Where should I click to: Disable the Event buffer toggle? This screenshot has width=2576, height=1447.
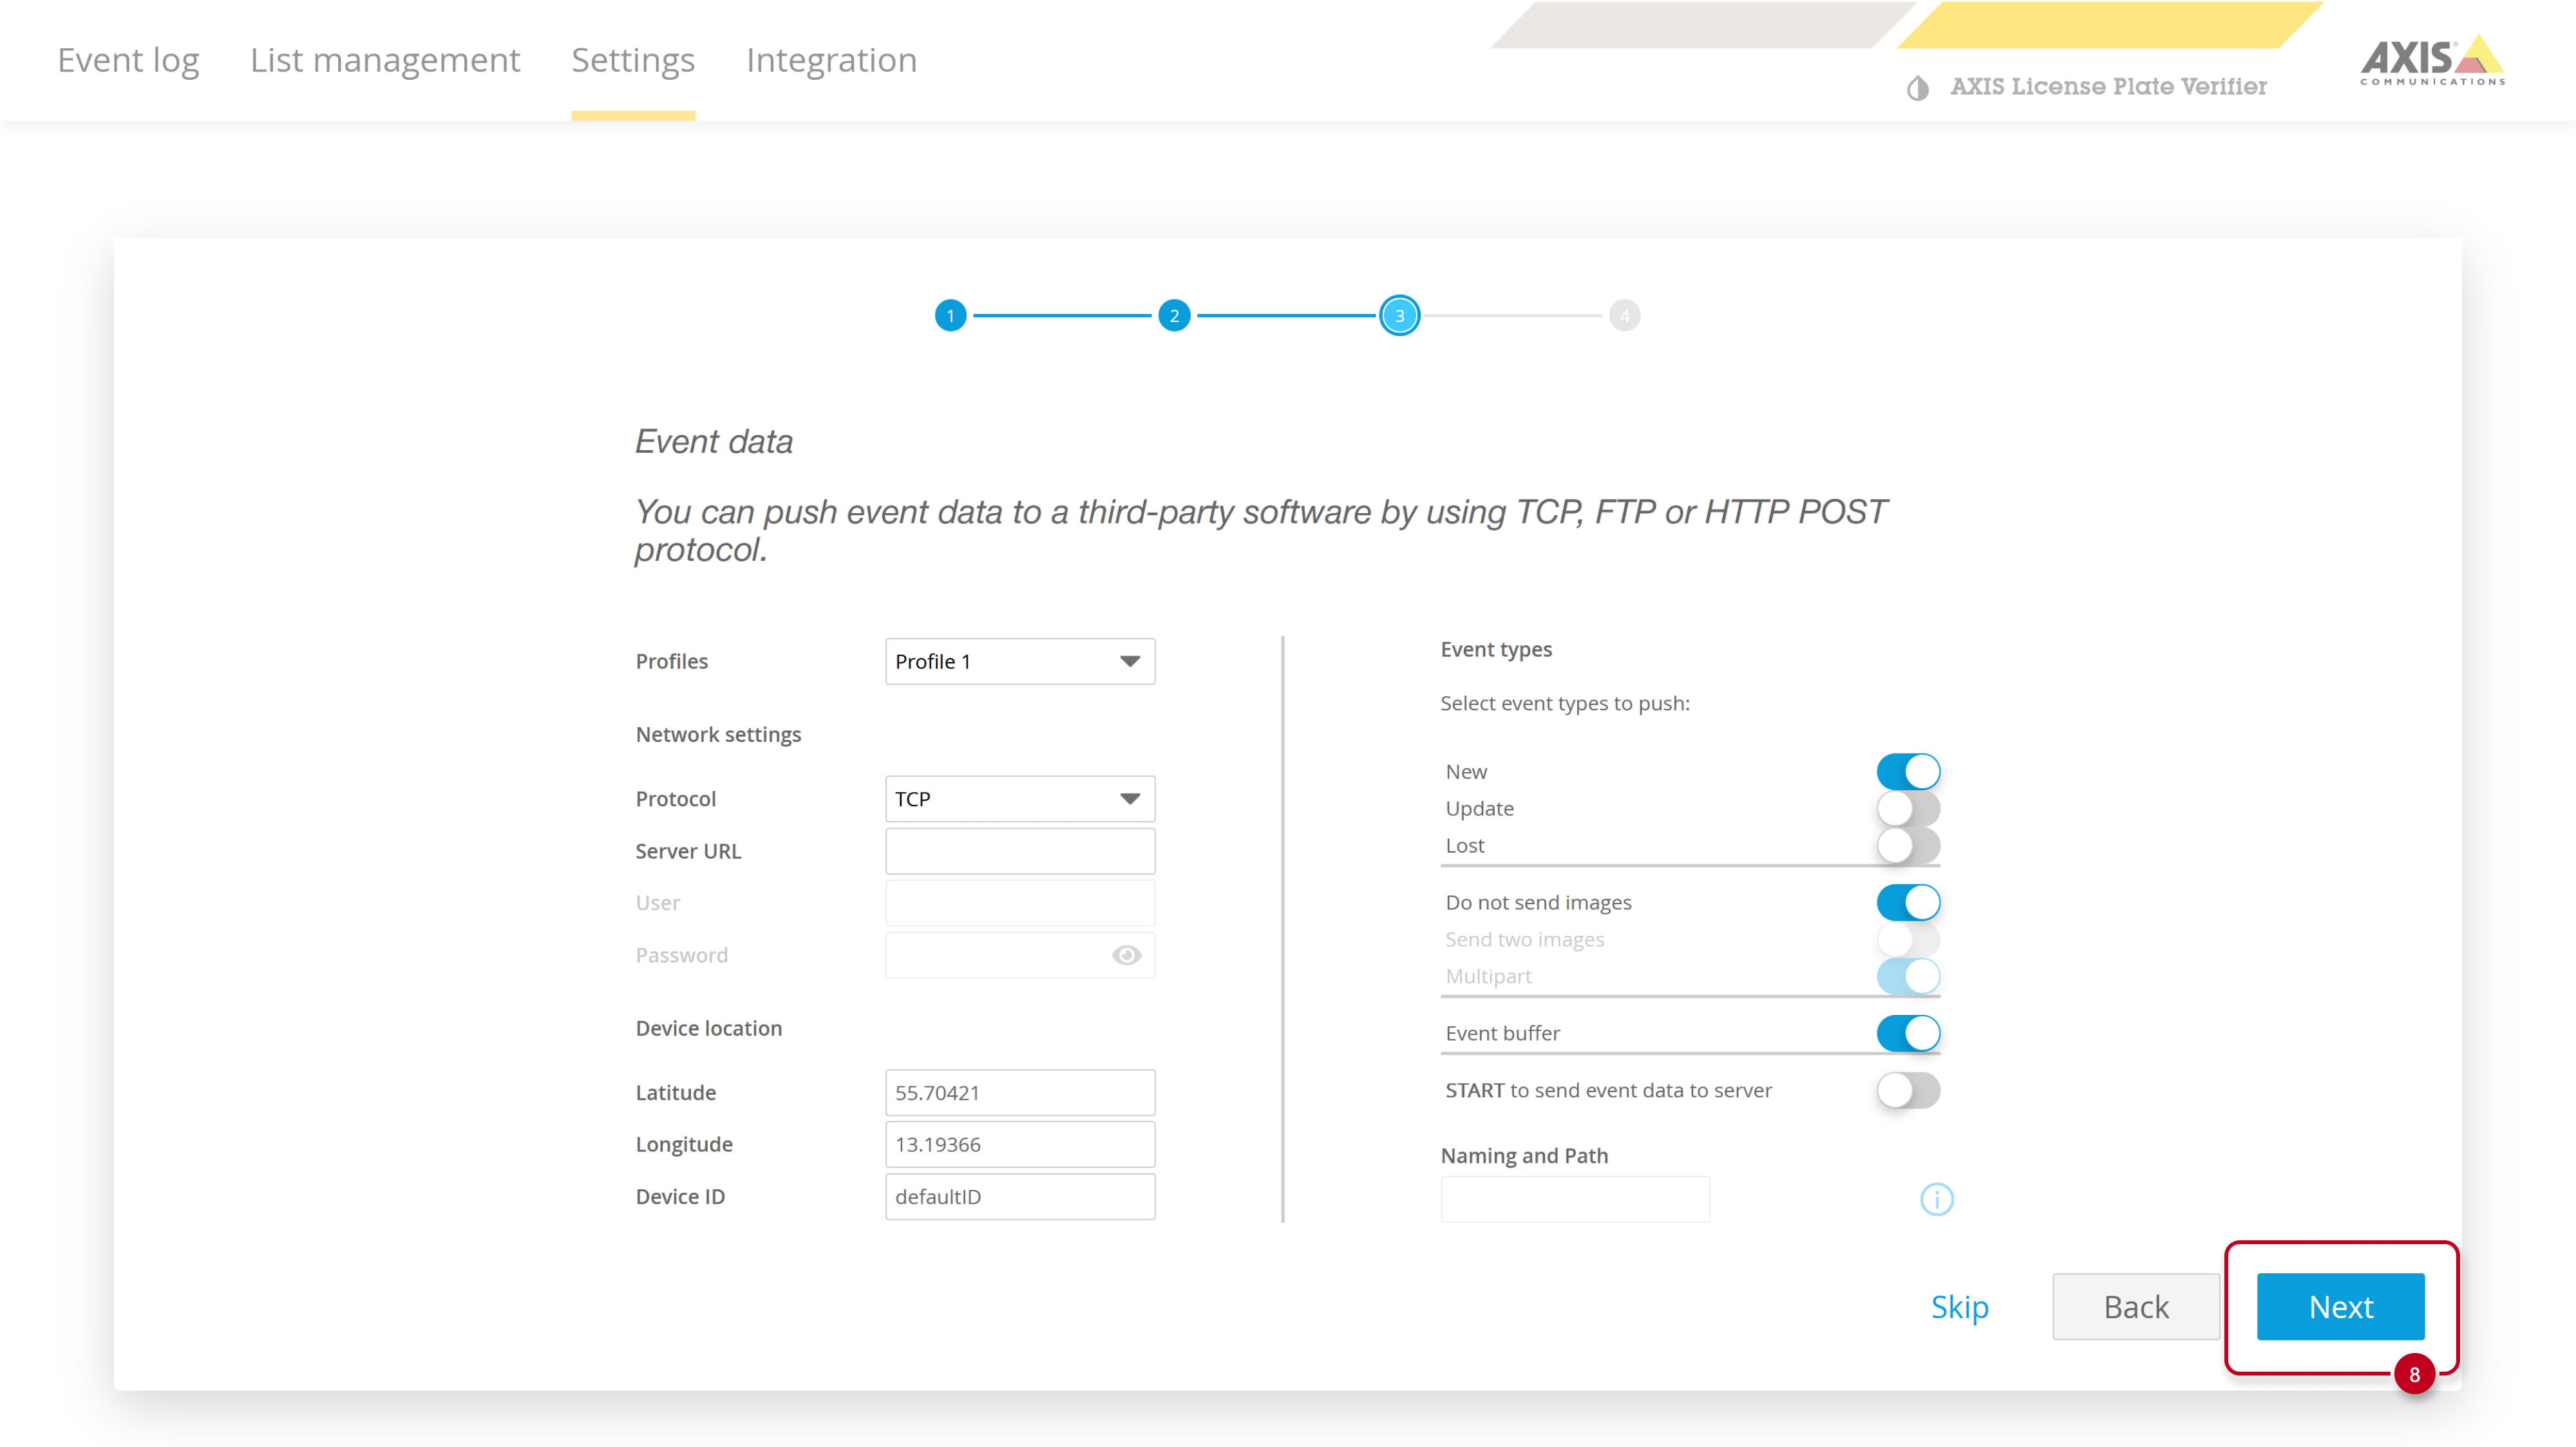[x=1908, y=1033]
